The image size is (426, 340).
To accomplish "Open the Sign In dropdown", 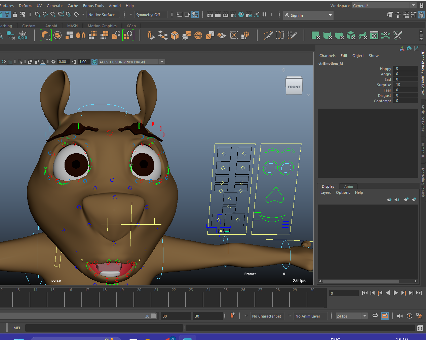I will pos(308,15).
